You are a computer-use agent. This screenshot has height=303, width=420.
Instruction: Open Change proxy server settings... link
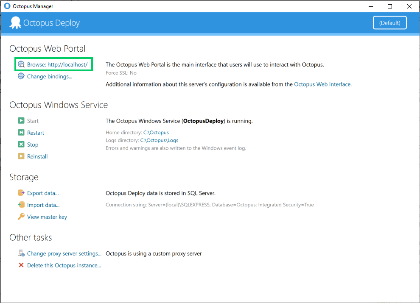tap(64, 253)
